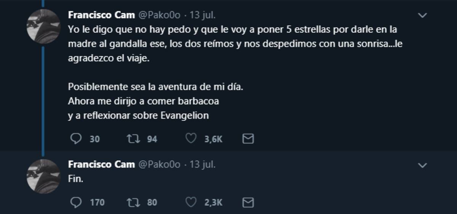The image size is (457, 214).
Task: Open avatar thumbnail on 'Fin.' tweet
Action: coord(43,176)
